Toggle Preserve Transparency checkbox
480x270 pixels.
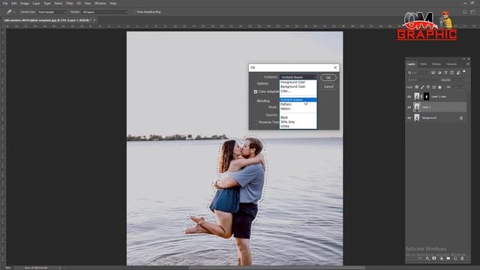pyautogui.click(x=256, y=122)
